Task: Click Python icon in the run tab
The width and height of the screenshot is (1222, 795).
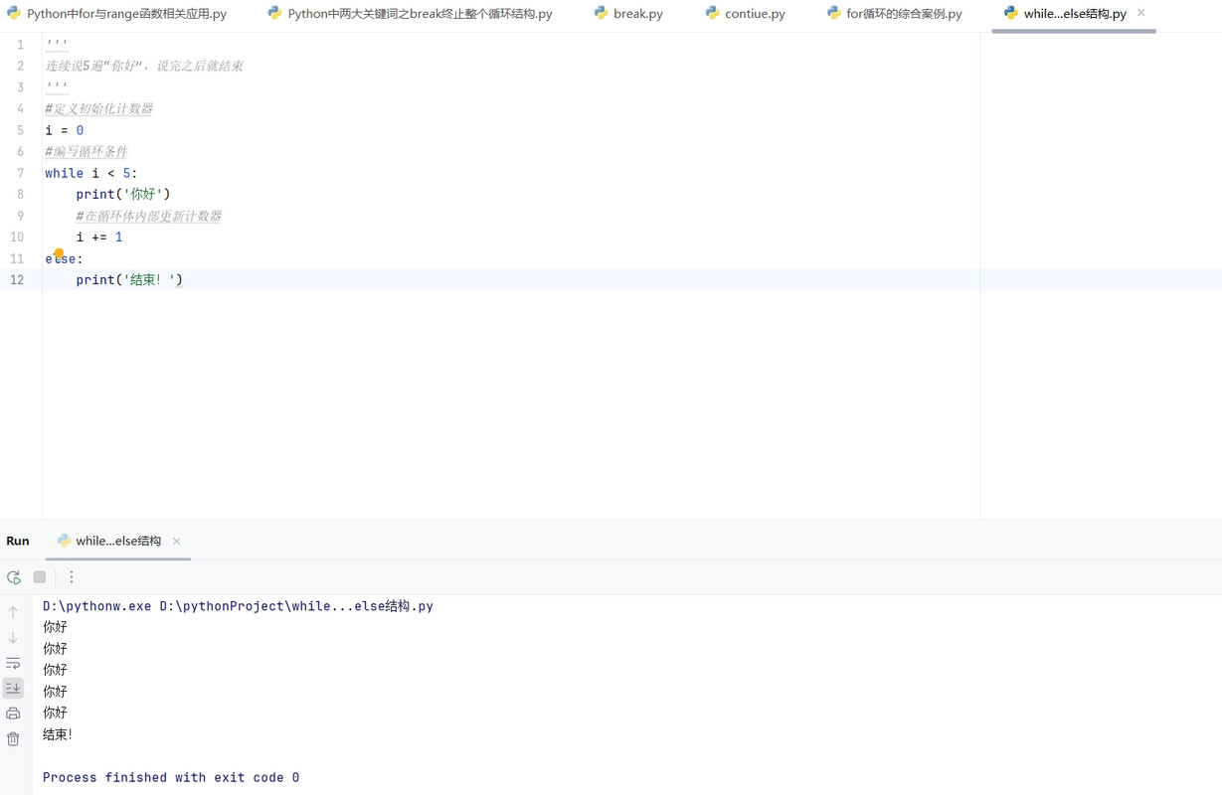Action: (65, 541)
